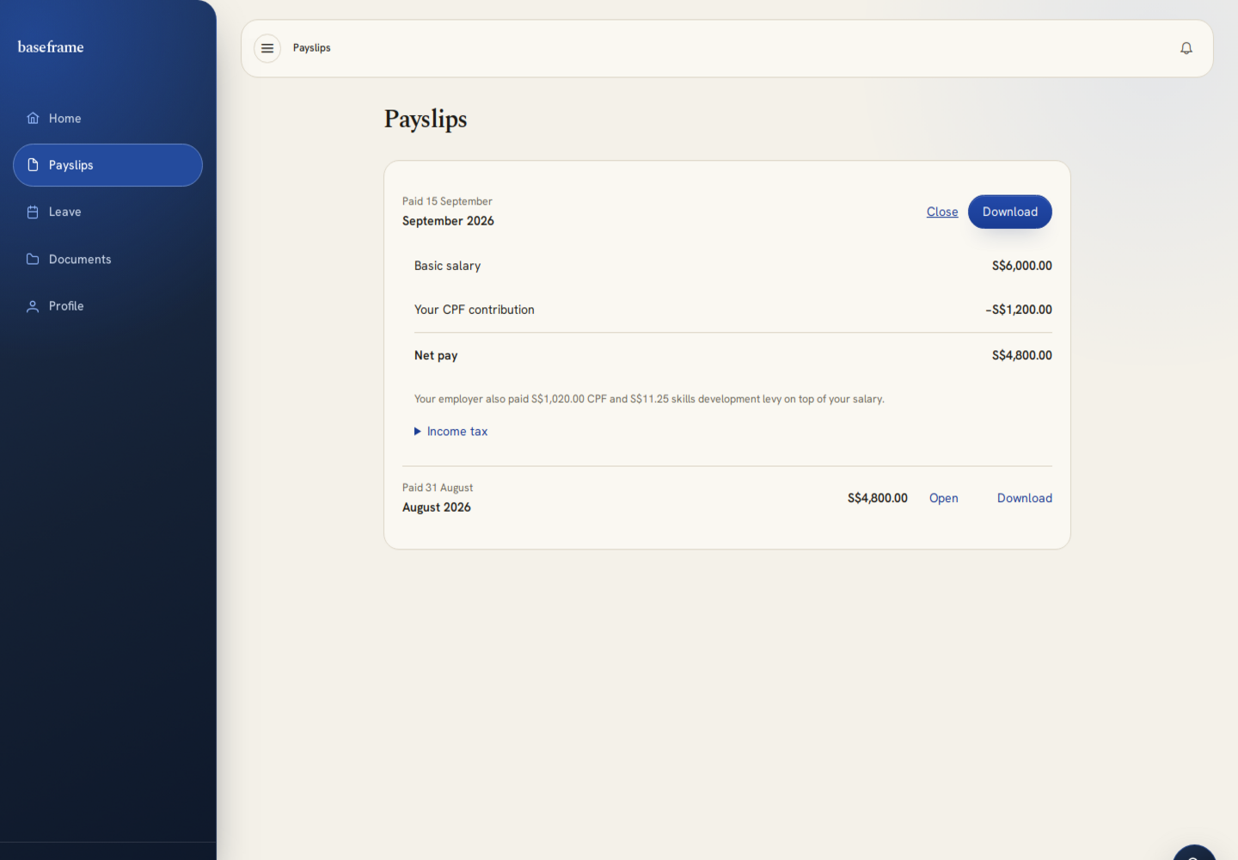Click 'September 2026' payslip title
Screen dimensions: 1238x860
coord(448,221)
